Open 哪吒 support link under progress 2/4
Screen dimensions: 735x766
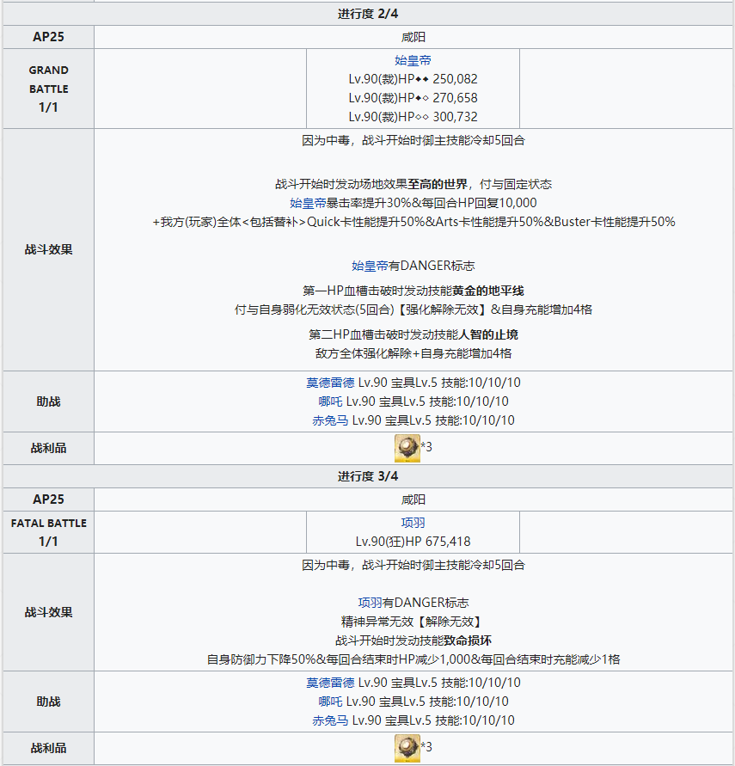pyautogui.click(x=330, y=401)
